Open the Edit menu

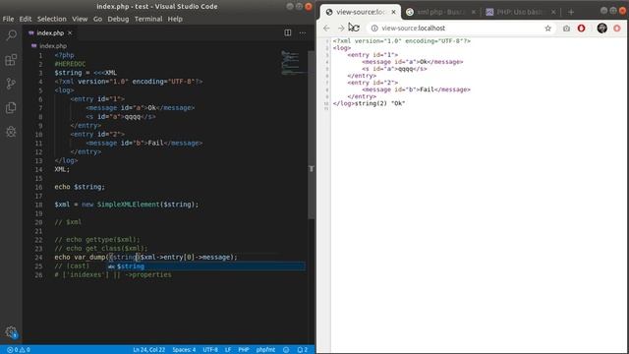(25, 19)
